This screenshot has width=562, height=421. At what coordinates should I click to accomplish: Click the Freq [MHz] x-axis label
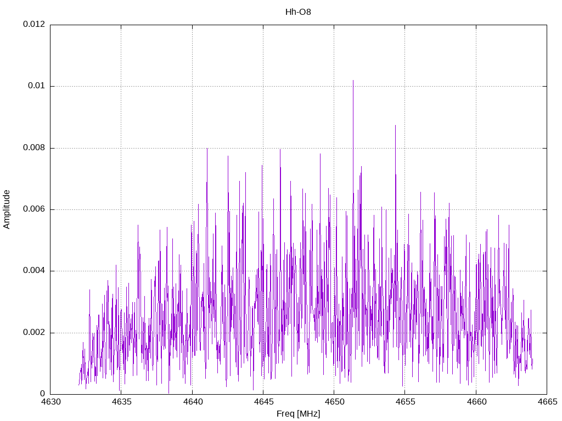tap(298, 414)
